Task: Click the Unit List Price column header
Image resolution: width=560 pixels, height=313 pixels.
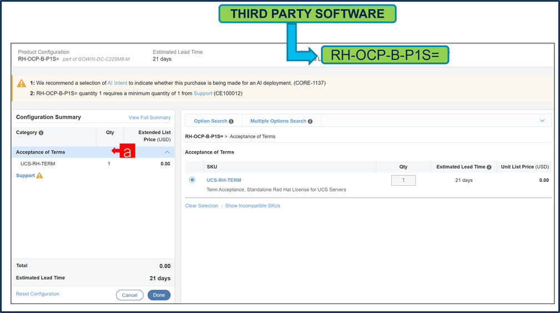Action: point(524,166)
